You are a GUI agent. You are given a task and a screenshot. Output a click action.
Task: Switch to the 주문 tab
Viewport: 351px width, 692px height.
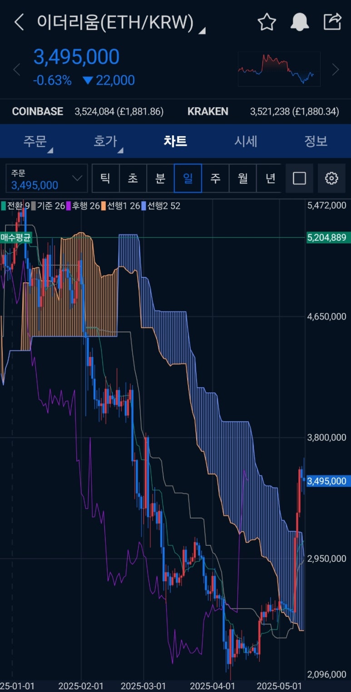coord(35,141)
